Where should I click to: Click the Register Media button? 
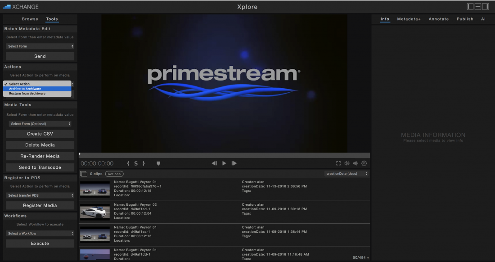coord(40,205)
